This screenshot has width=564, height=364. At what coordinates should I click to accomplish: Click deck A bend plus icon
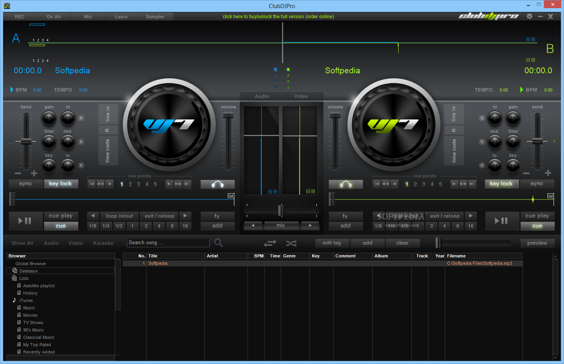(x=34, y=173)
